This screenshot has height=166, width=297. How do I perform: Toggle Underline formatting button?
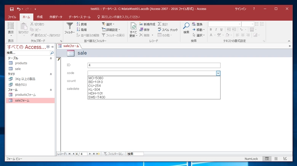click(x=221, y=29)
